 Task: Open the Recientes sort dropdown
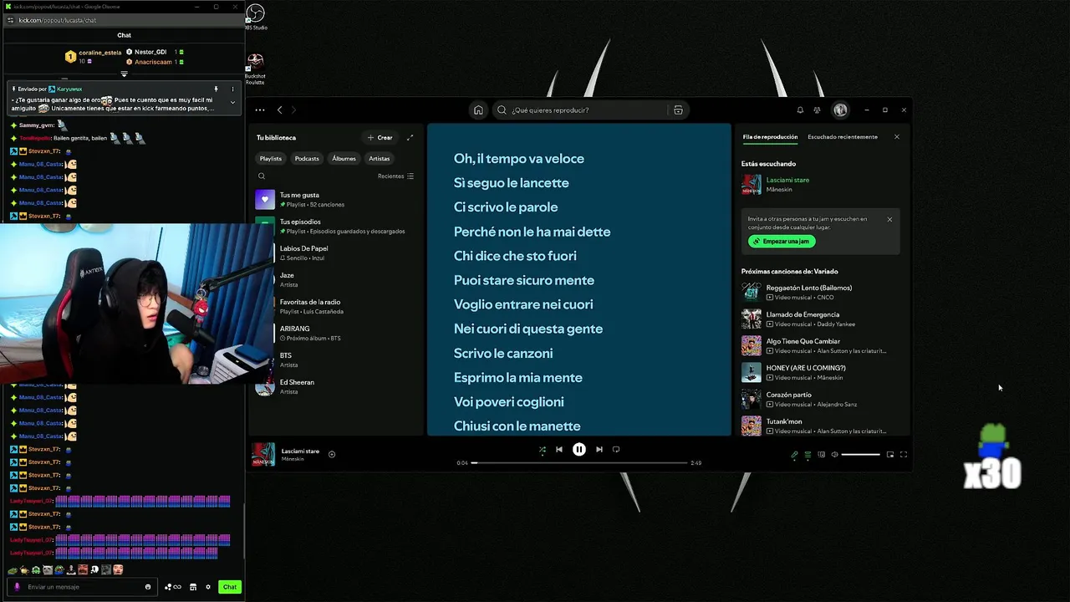tap(395, 176)
